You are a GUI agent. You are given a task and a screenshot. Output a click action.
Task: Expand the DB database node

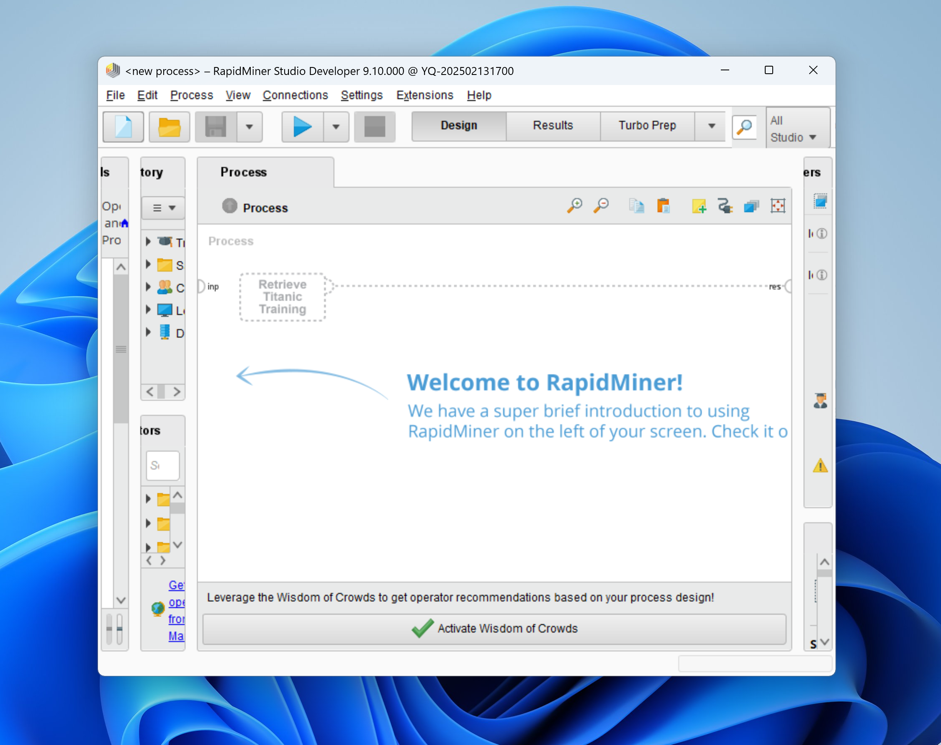tap(148, 332)
